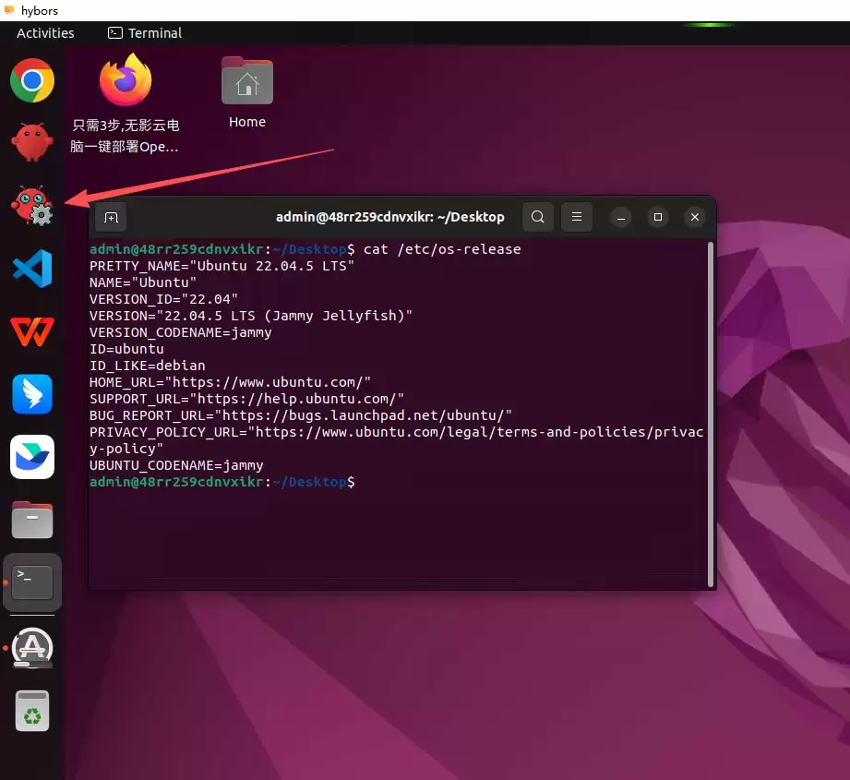Launch the red bug mascot app

(32, 142)
